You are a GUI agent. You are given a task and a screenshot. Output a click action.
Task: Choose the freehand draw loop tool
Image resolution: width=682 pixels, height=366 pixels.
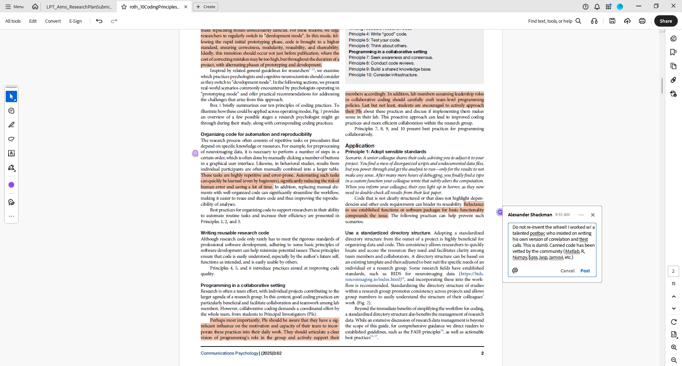(11, 139)
